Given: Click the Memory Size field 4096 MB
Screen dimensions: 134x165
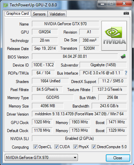Looking at the screenshot, I should [48, 106].
